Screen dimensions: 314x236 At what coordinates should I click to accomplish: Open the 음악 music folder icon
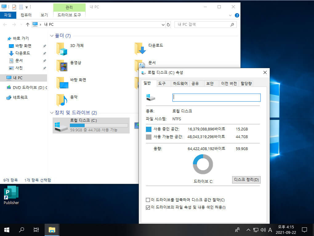coord(62,100)
